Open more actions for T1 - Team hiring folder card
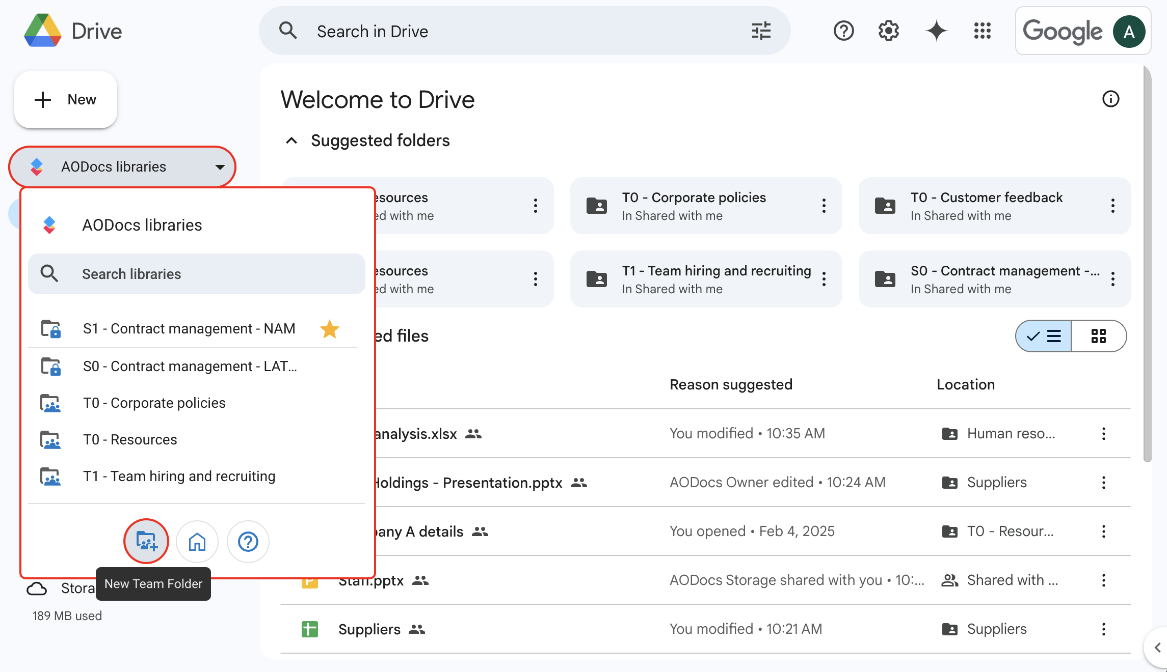 coord(824,279)
